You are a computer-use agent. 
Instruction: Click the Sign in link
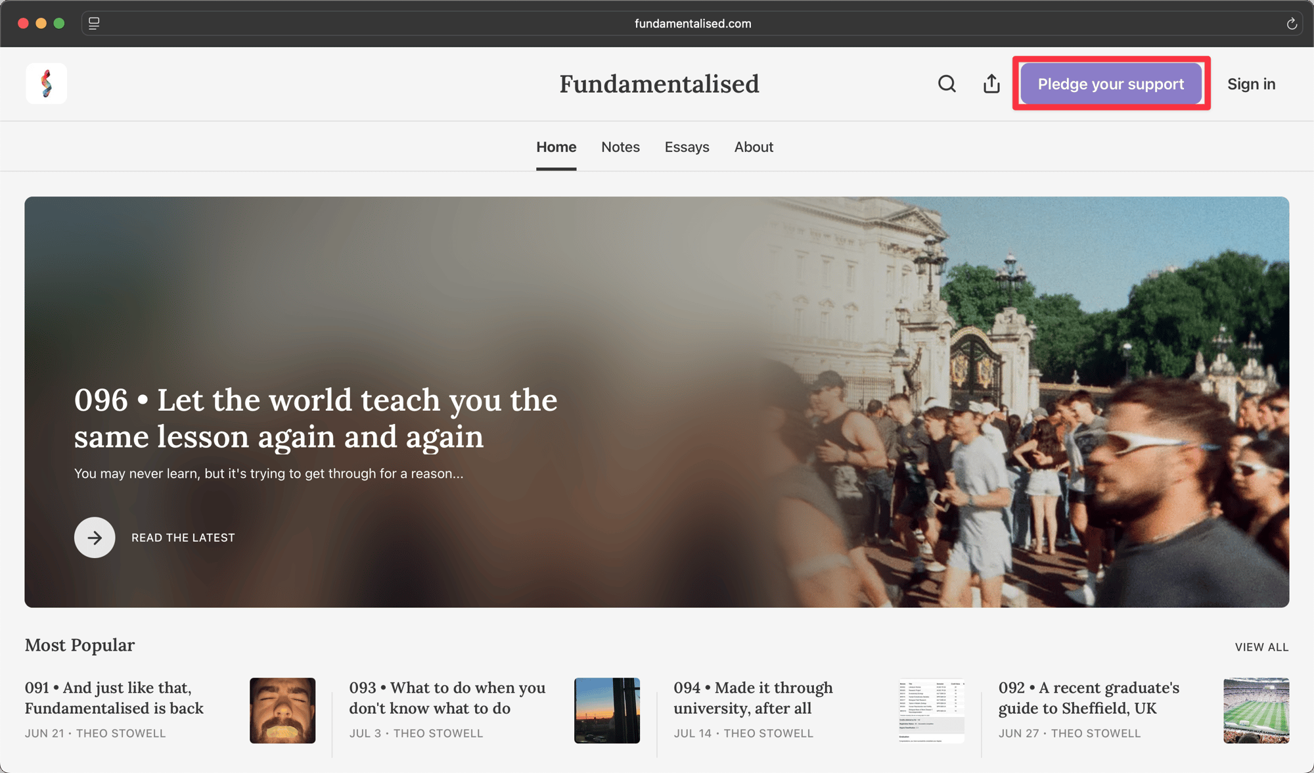tap(1251, 84)
